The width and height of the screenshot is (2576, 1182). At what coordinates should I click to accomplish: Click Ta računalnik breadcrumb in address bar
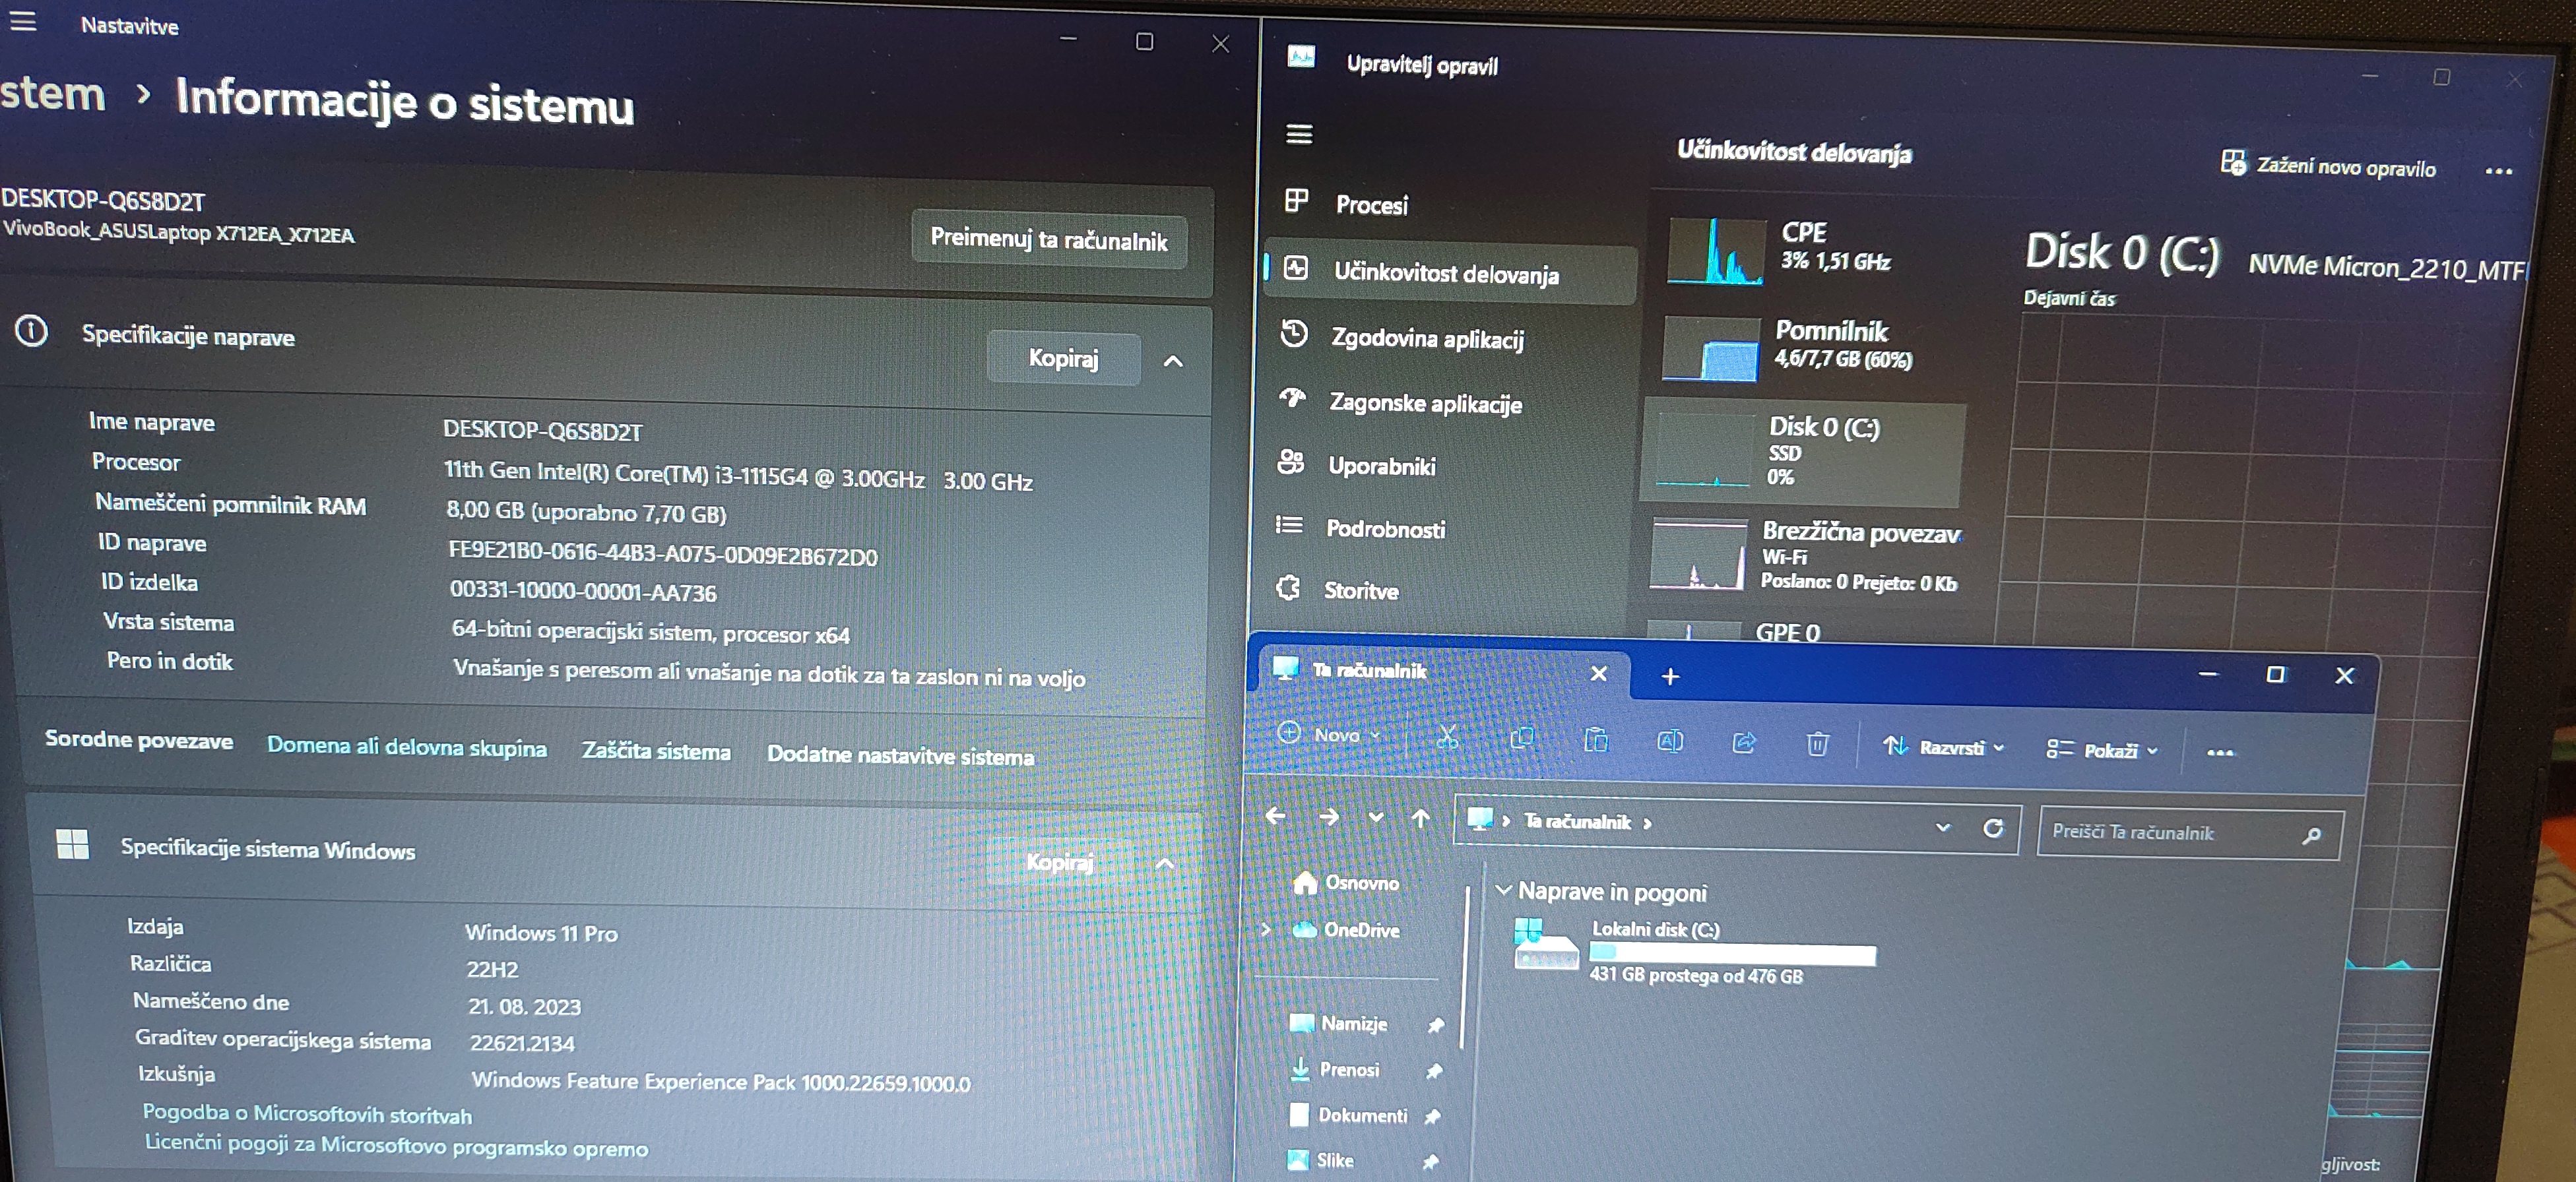[1577, 821]
